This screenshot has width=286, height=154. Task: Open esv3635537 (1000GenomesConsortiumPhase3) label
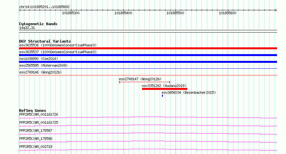58,52
